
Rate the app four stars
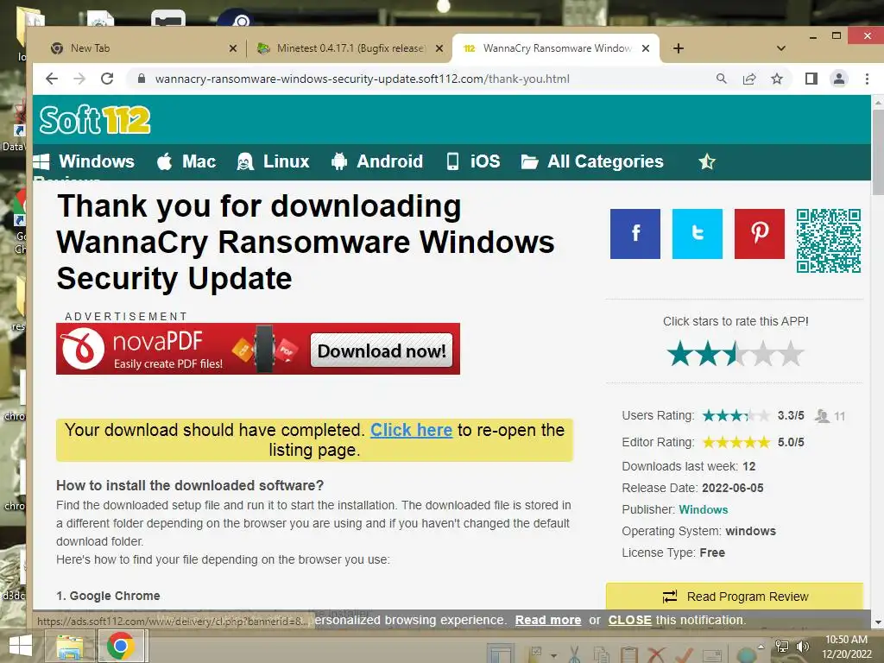click(x=763, y=354)
